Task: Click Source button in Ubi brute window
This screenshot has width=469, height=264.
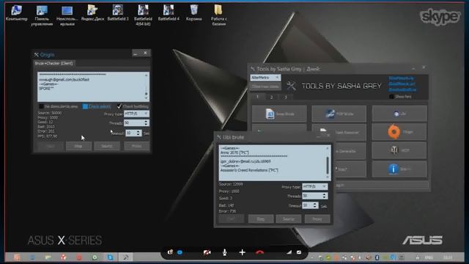Action: (289, 219)
